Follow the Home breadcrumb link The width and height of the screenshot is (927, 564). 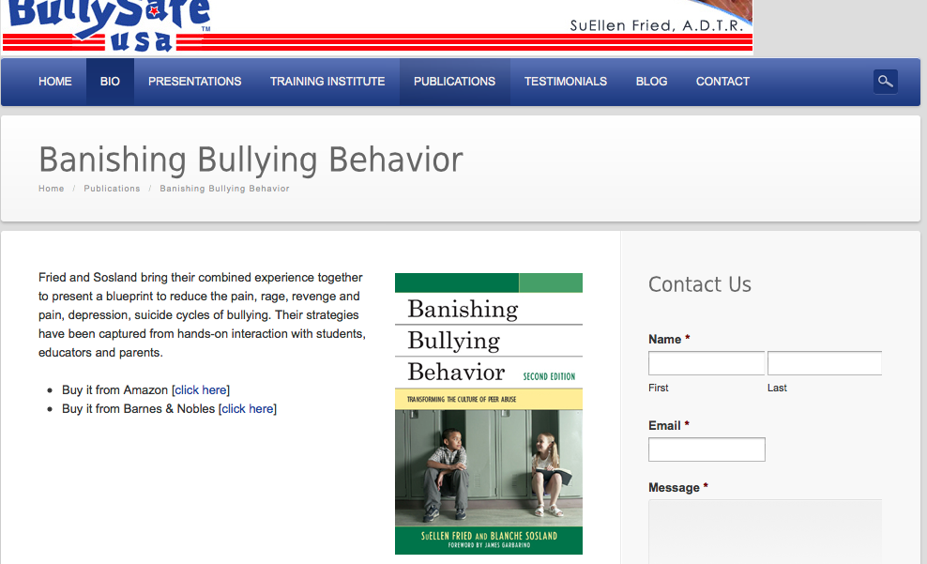pyautogui.click(x=52, y=189)
